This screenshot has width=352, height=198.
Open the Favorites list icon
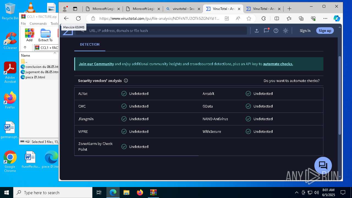[289, 18]
